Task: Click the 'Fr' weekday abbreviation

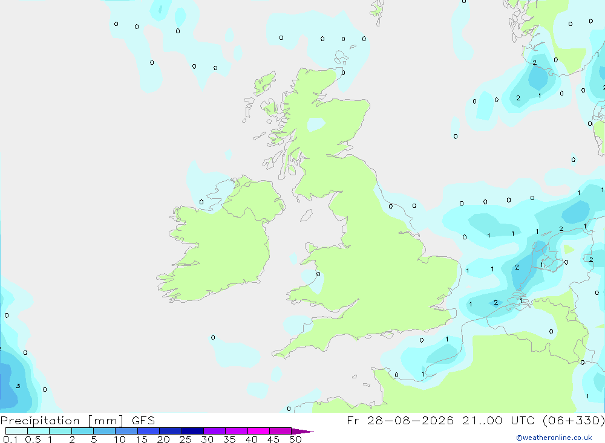Action: pyautogui.click(x=353, y=420)
